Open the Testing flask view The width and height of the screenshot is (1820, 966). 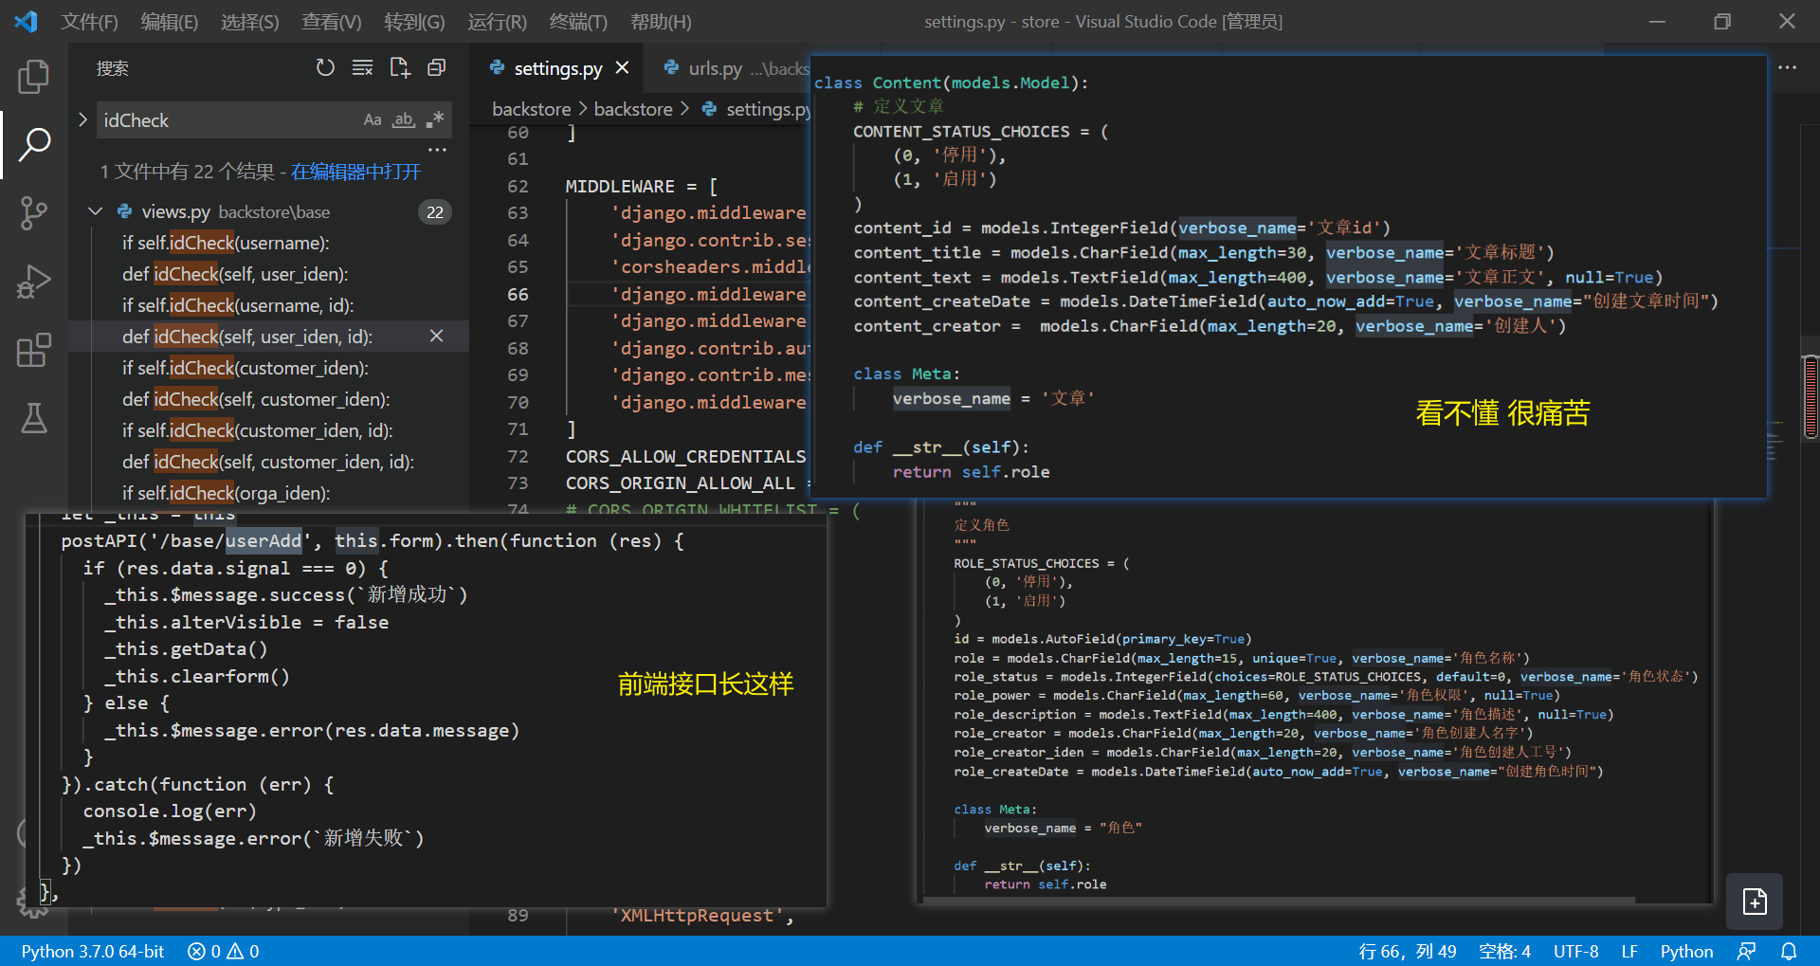point(34,418)
